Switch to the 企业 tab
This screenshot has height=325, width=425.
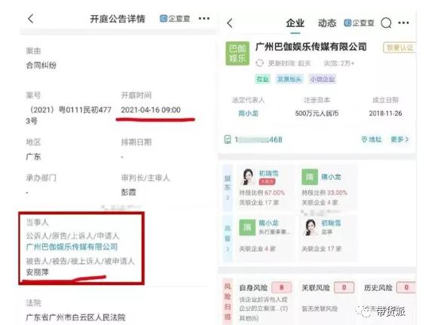tap(295, 23)
